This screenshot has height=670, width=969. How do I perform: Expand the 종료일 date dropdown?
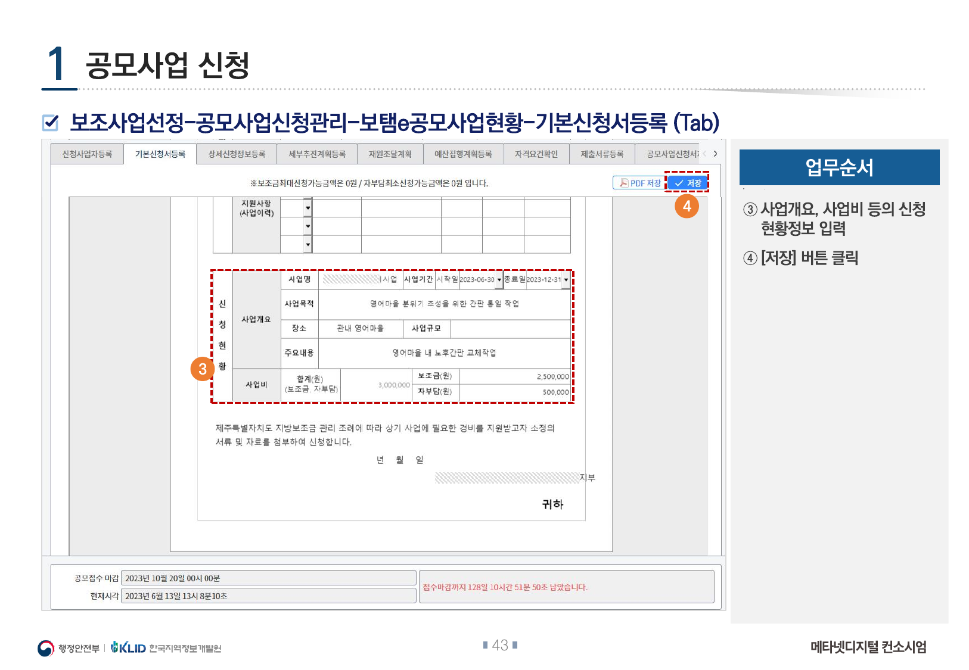click(x=566, y=280)
